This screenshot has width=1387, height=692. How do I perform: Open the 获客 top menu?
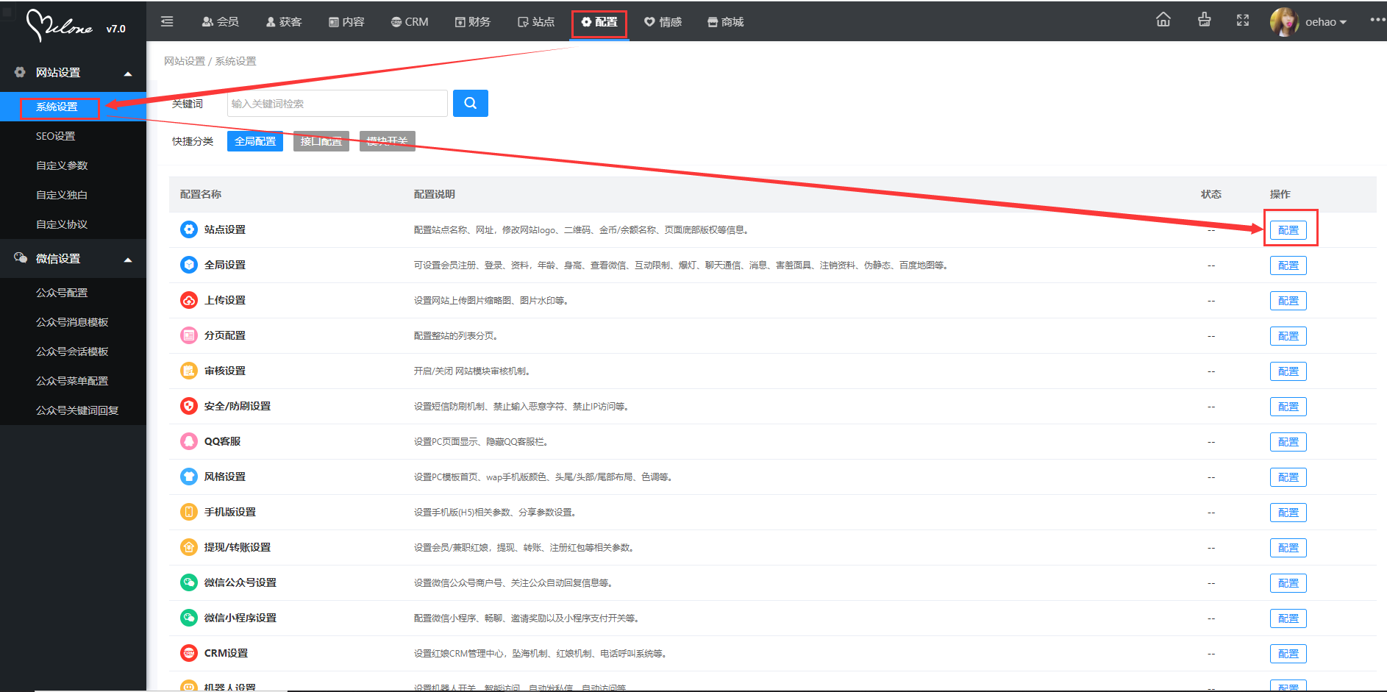point(283,22)
